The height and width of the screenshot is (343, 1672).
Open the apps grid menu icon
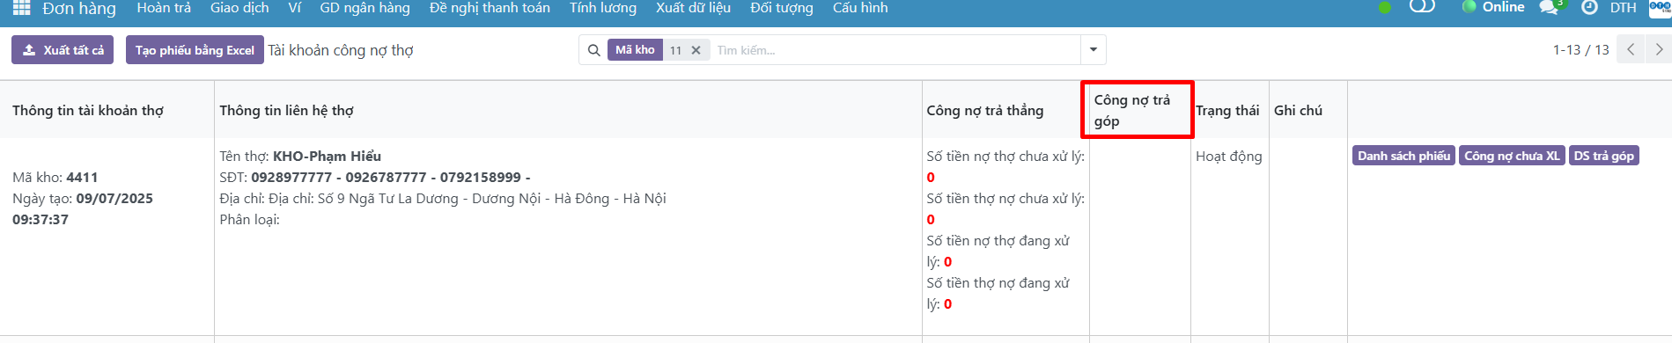(x=22, y=8)
